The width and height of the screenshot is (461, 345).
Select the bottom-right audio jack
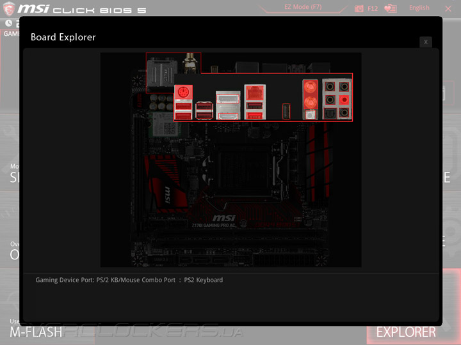point(344,112)
